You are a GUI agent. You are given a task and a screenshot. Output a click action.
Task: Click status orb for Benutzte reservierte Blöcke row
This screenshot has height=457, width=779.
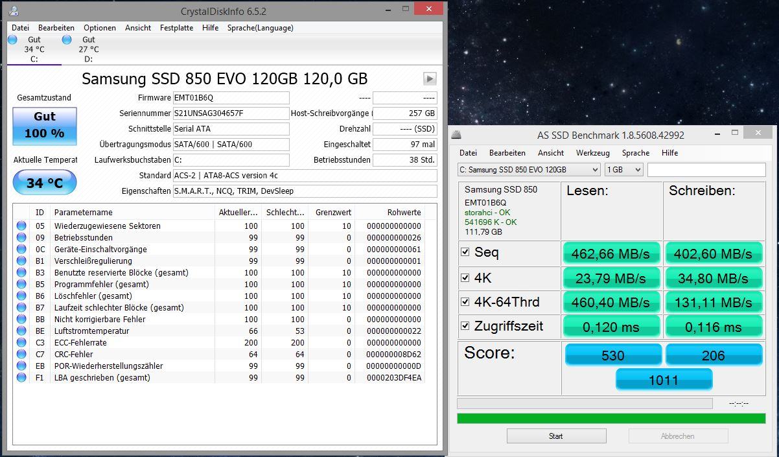(x=21, y=272)
